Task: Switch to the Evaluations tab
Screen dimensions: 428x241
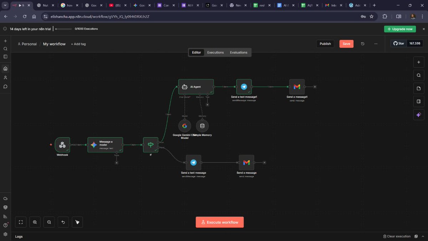Action: (x=239, y=52)
